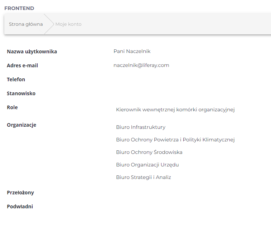The height and width of the screenshot is (228, 271).
Task: Click the Adres e-mail label
Action: [22, 66]
